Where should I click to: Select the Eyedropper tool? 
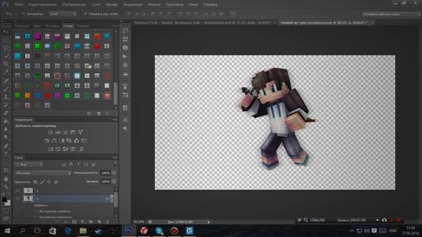click(6, 72)
